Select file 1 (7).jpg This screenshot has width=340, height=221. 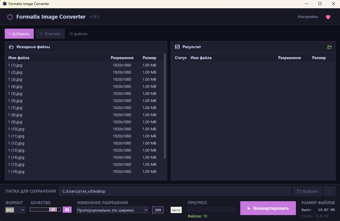coord(85,108)
